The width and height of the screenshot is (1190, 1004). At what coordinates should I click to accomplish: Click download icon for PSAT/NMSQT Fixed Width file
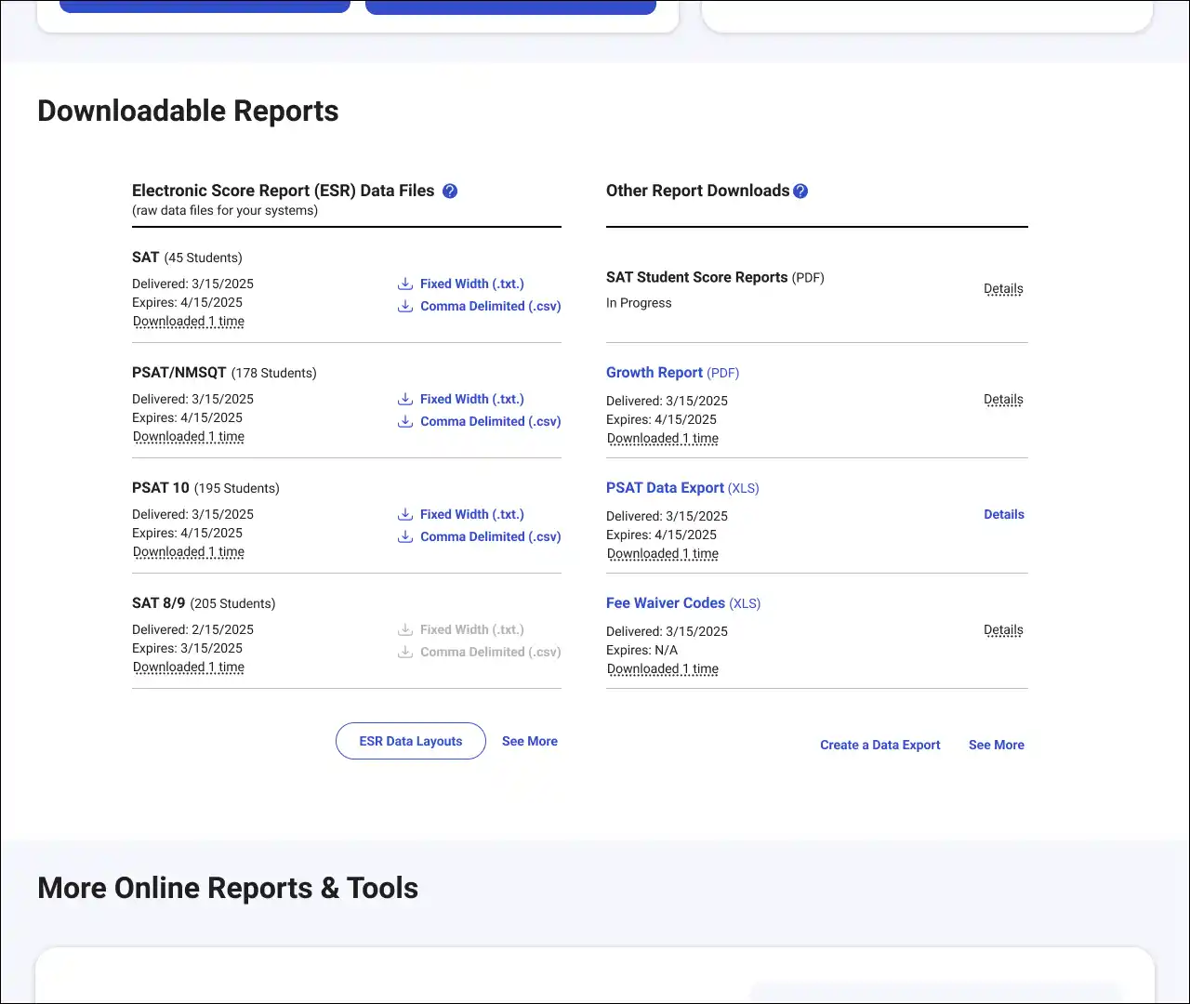(405, 399)
